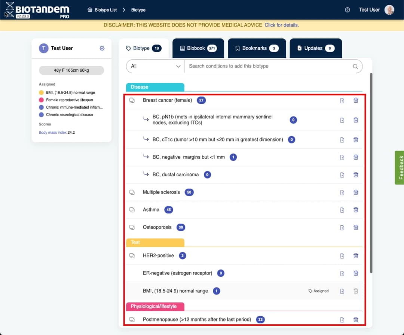Open settings gear on Test User card

[102, 48]
